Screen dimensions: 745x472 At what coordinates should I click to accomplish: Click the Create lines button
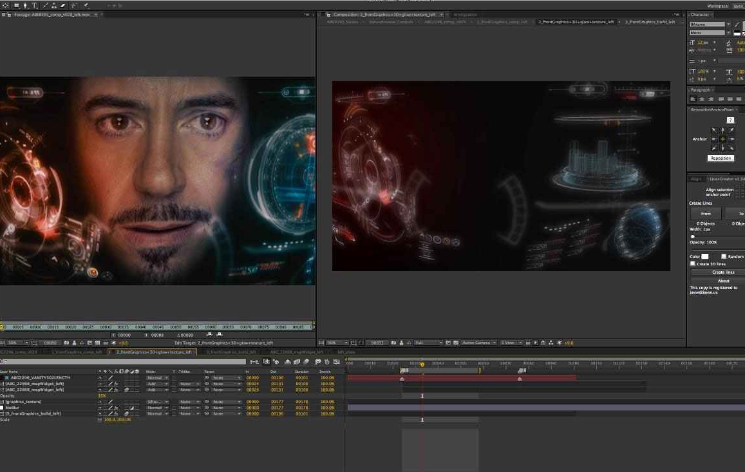pos(722,272)
